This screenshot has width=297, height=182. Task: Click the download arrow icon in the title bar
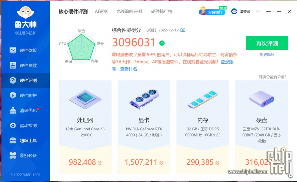click(258, 11)
